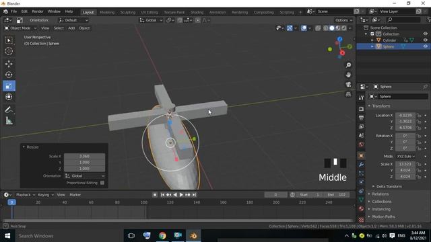Open the Orientation Default dropdown

click(73, 20)
